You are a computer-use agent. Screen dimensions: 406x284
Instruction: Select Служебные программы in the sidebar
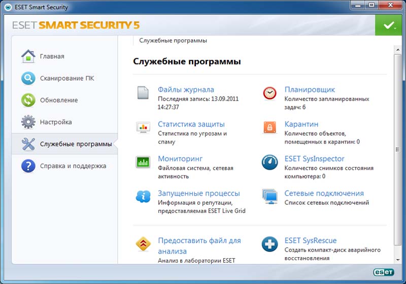(65, 144)
